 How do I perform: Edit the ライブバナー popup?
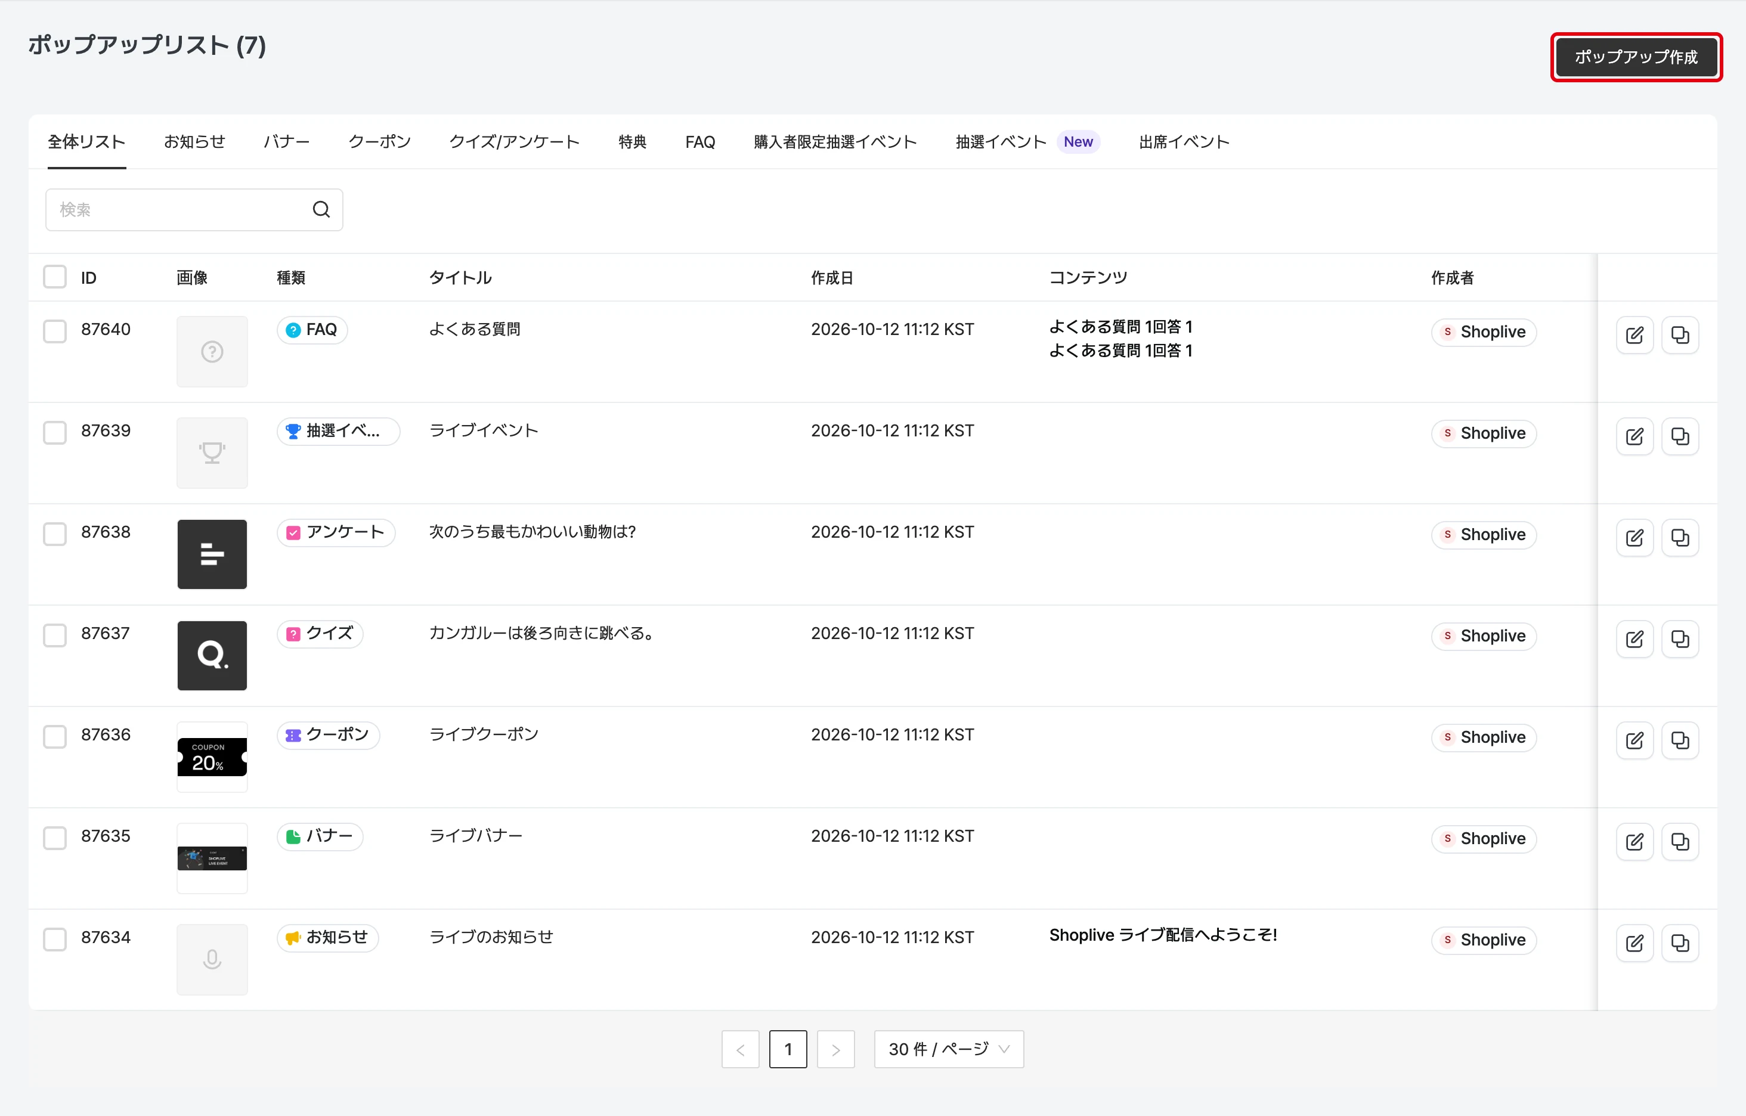point(1634,842)
